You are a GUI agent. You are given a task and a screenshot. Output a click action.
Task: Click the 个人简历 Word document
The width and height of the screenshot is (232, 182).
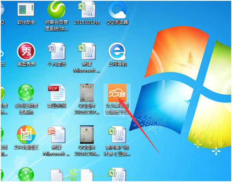point(56,51)
